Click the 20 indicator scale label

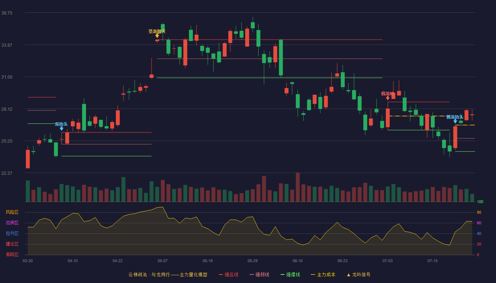pyautogui.click(x=479, y=244)
